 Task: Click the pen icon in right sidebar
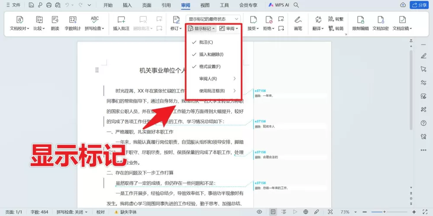point(423,56)
